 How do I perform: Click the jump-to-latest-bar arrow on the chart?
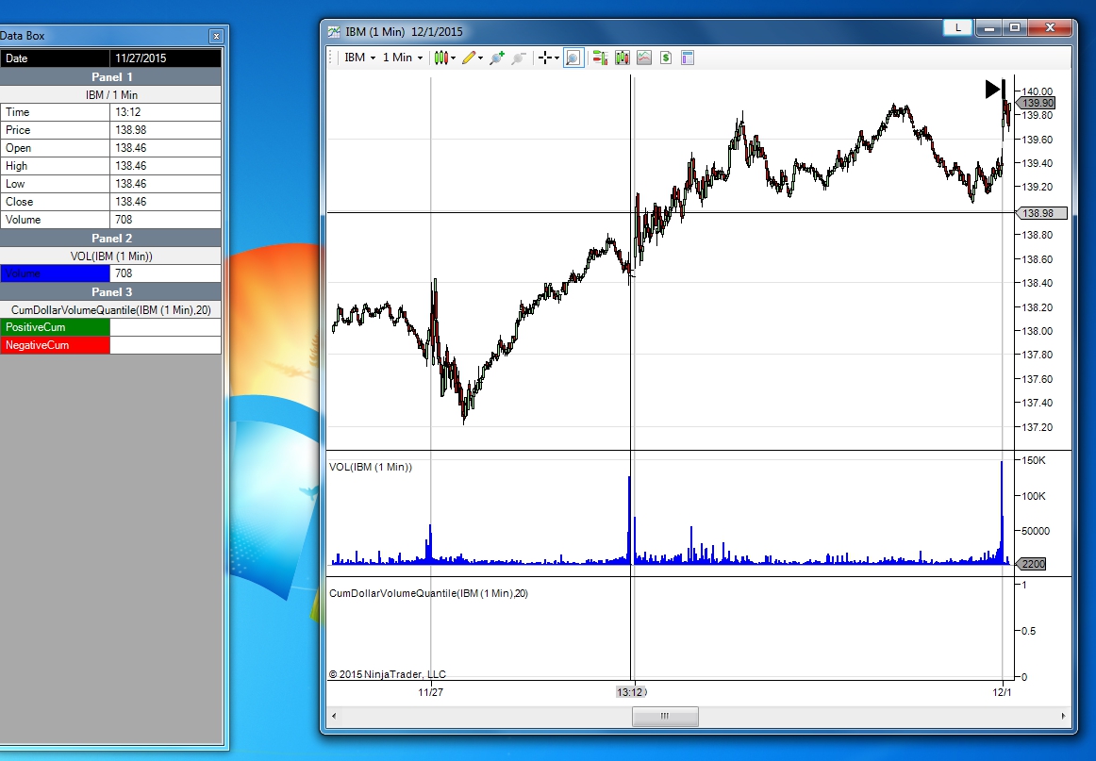coord(995,89)
